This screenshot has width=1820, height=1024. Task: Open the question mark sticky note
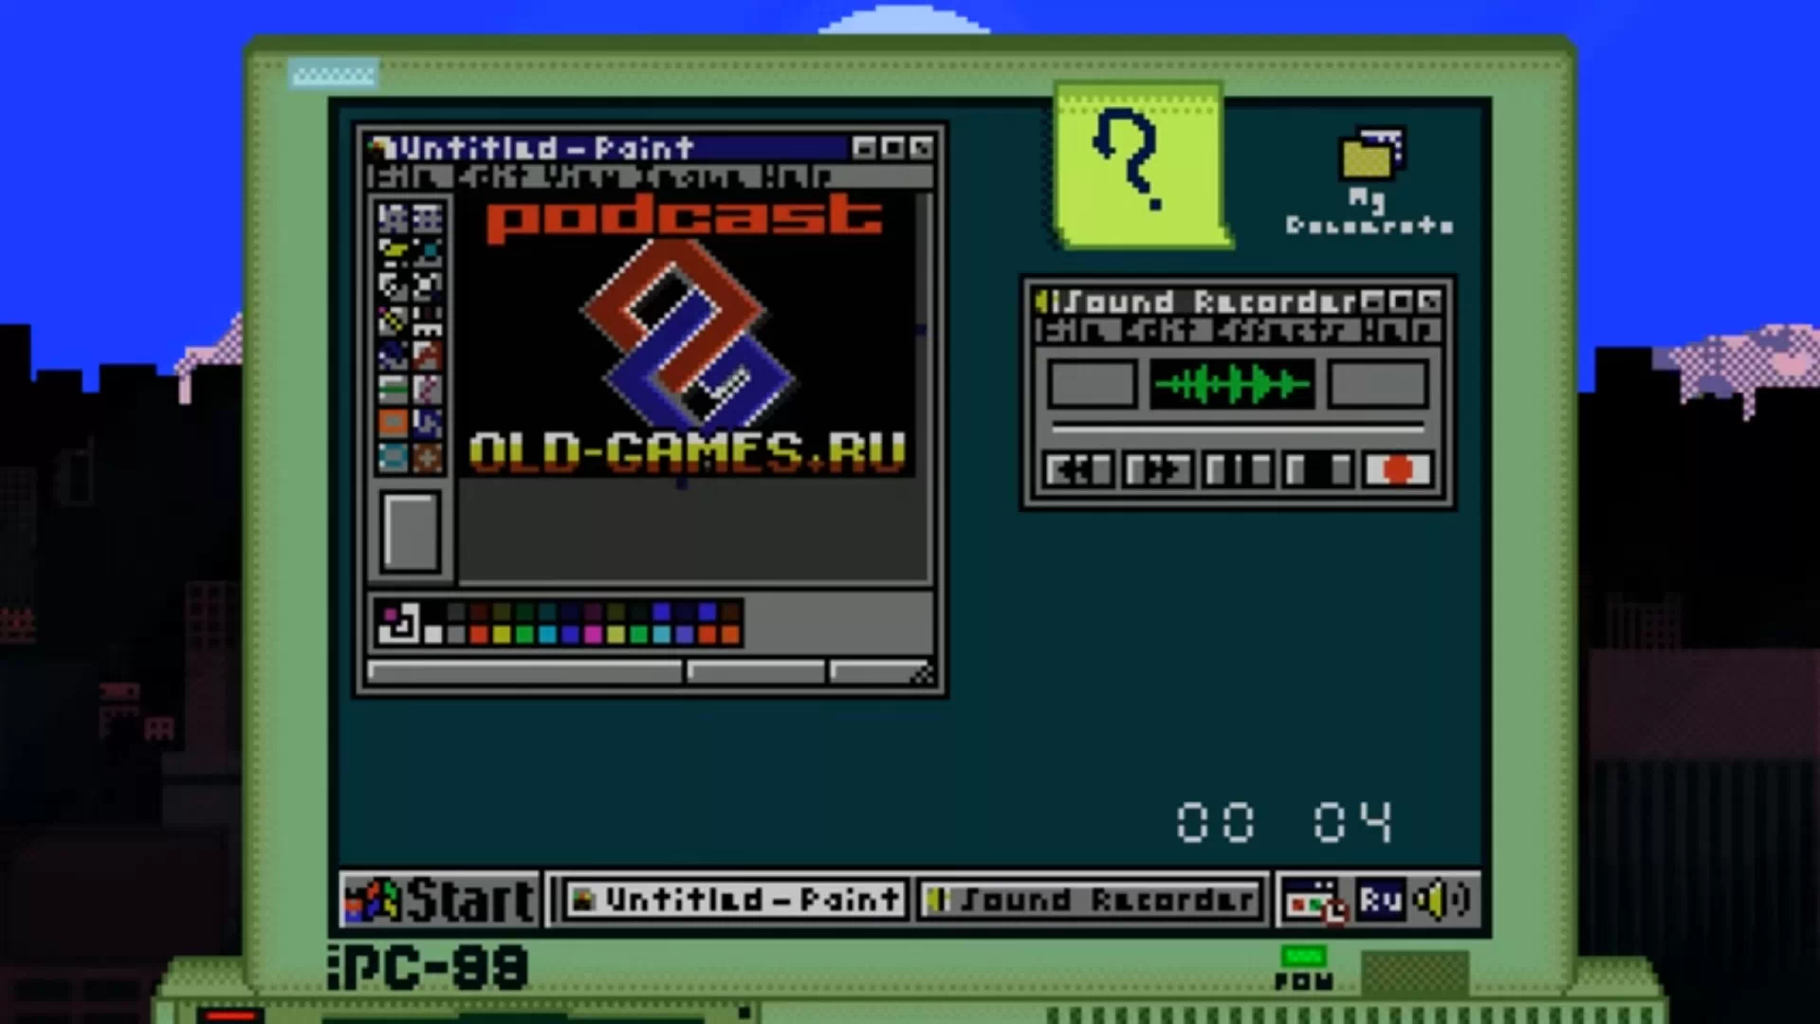[1141, 165]
